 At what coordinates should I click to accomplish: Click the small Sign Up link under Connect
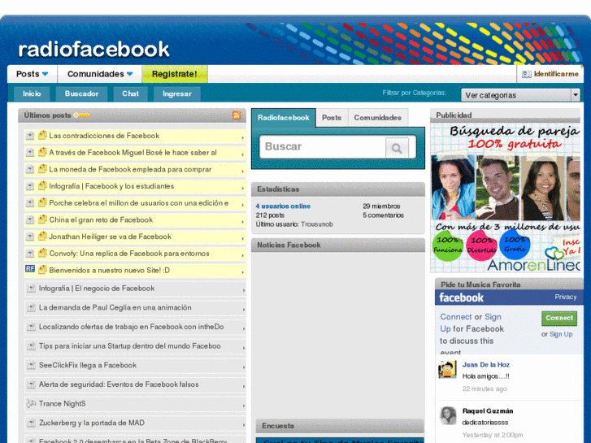point(561,334)
